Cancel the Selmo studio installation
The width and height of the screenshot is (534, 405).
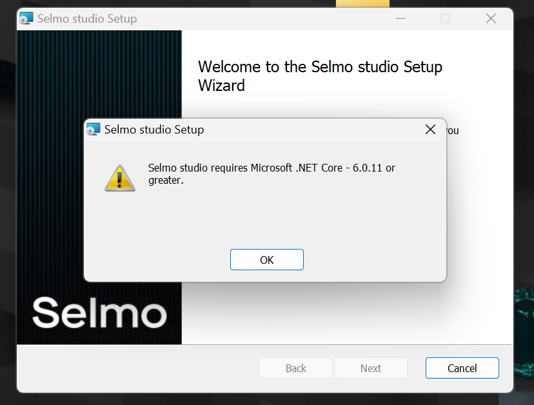click(462, 368)
